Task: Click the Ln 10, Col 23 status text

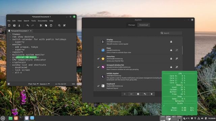Action: [x=60, y=84]
